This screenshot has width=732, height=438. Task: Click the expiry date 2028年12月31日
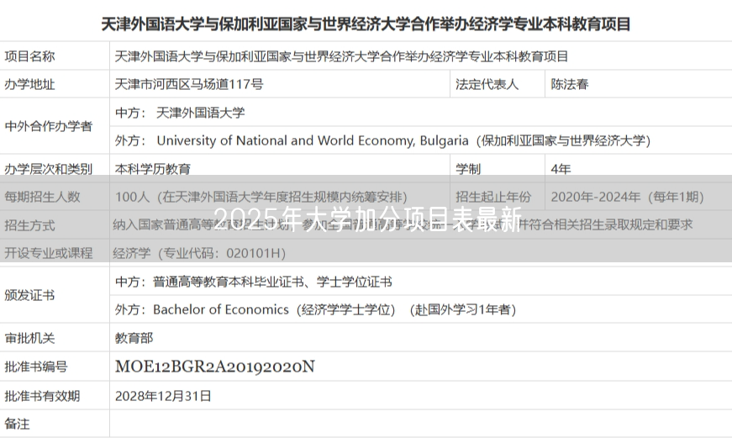tap(163, 395)
